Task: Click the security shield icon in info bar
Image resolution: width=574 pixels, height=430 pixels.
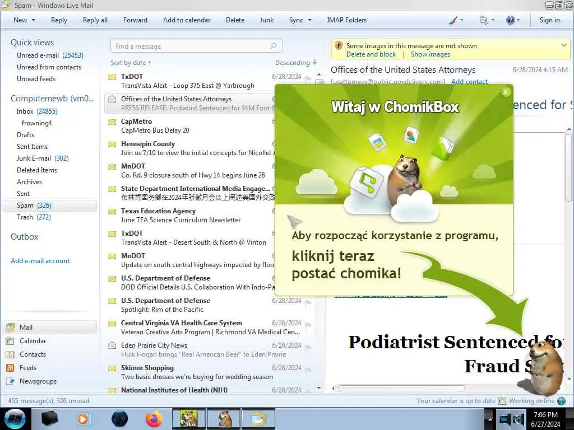Action: tap(339, 46)
